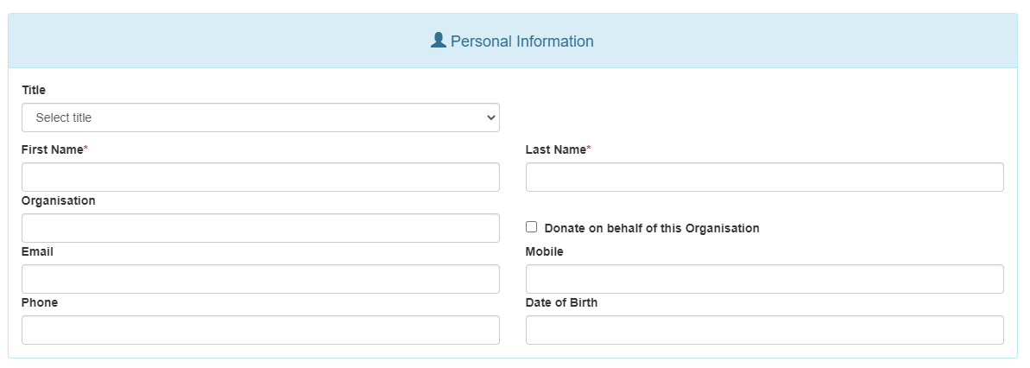Click the person icon in the header
The width and height of the screenshot is (1030, 368).
pyautogui.click(x=438, y=40)
